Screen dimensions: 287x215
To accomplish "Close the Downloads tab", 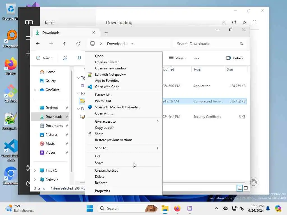I will click(94, 32).
